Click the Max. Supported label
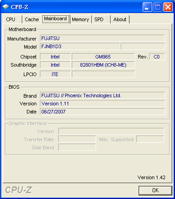 pyautogui.click(x=116, y=140)
